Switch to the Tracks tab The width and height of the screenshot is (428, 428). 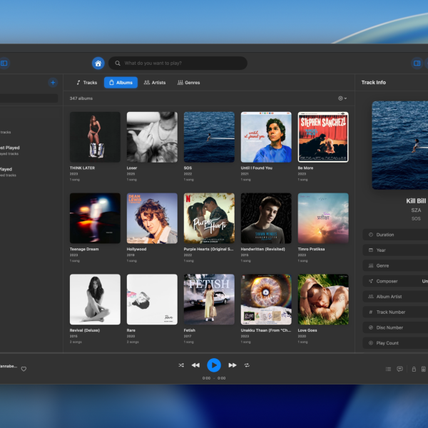[86, 83]
